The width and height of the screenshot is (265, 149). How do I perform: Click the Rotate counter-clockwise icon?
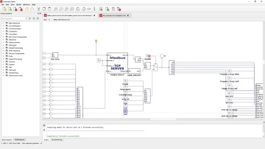tap(84, 9)
